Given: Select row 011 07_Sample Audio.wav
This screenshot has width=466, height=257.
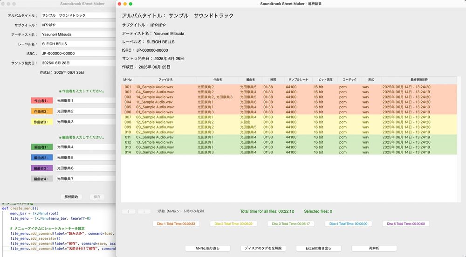Looking at the screenshot, I should click(x=289, y=137).
